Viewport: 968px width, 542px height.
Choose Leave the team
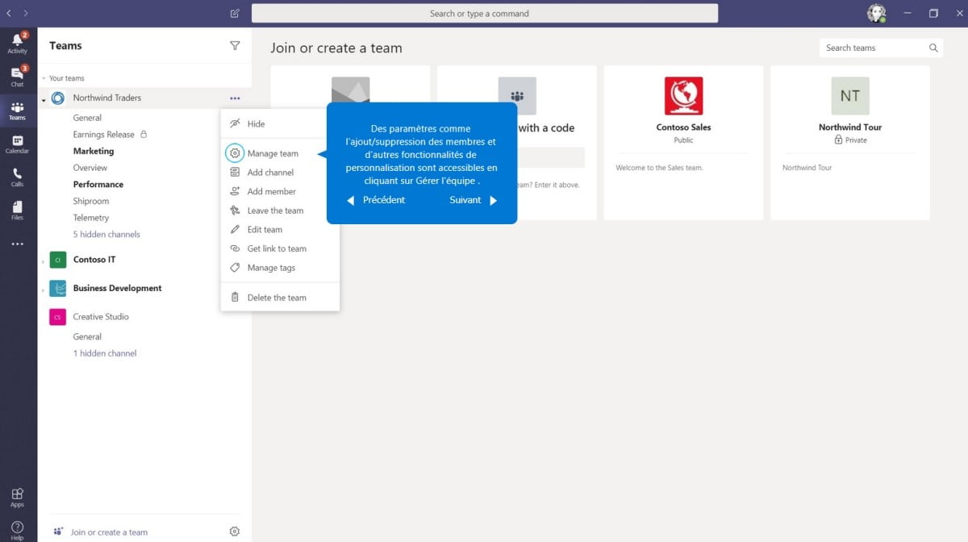coord(280,211)
